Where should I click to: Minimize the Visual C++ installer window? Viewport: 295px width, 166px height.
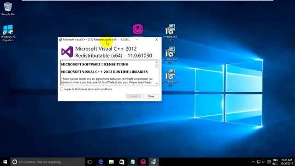point(137,40)
